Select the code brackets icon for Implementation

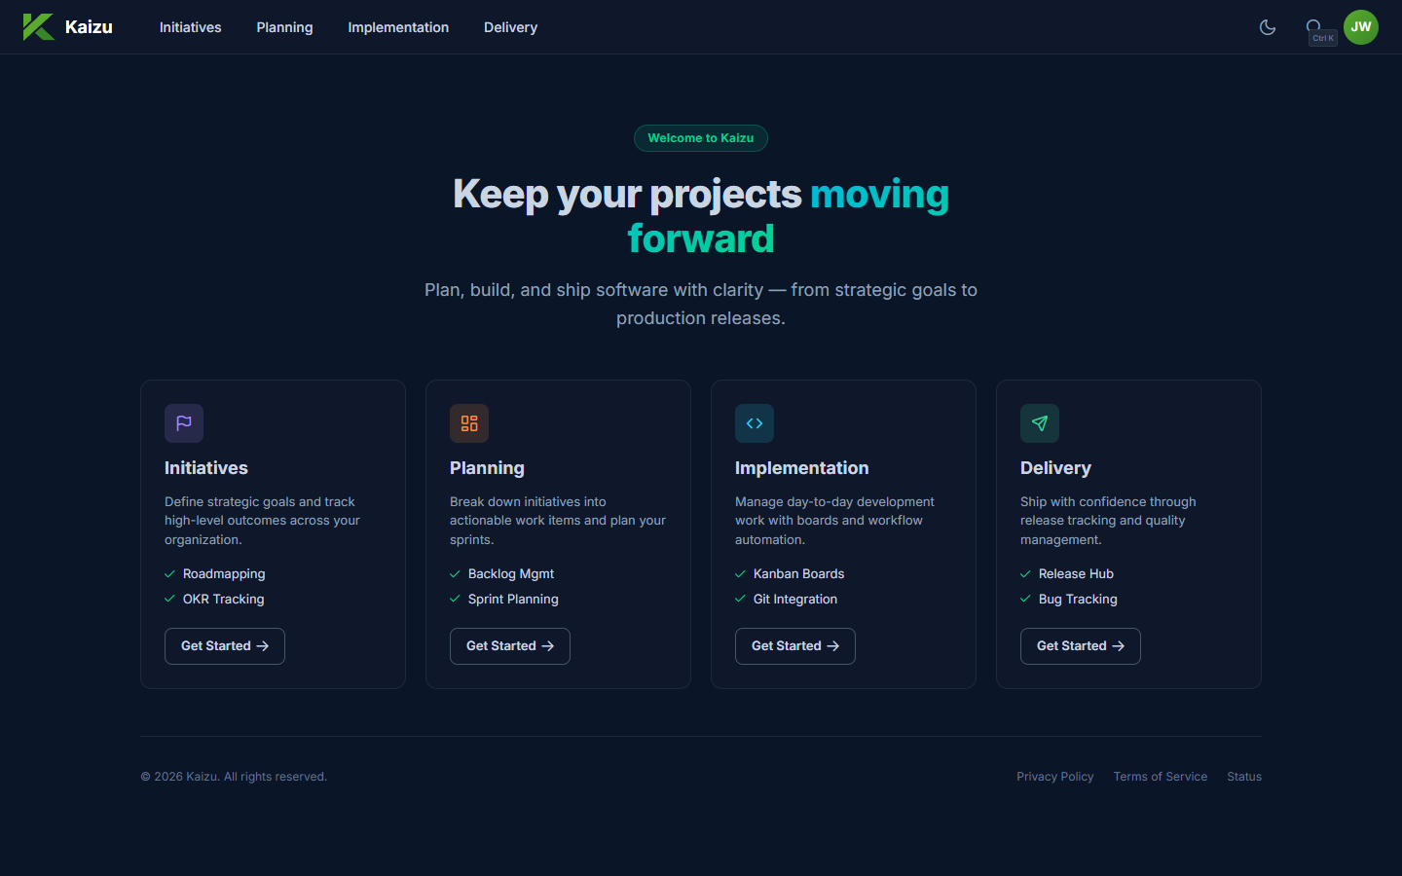click(x=755, y=423)
